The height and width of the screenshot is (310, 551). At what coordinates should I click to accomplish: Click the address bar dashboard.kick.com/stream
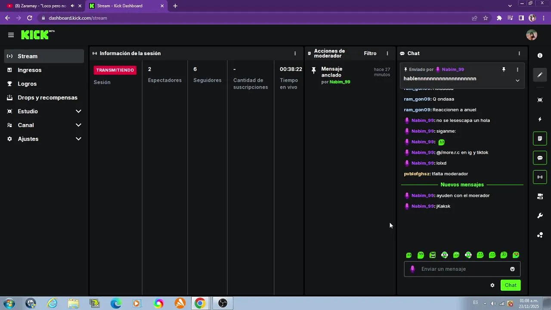(78, 18)
